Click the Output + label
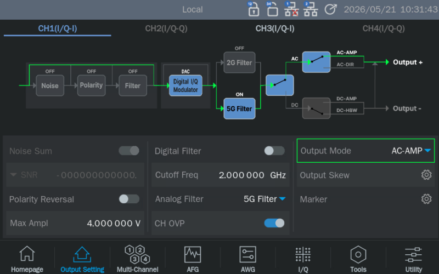 408,62
